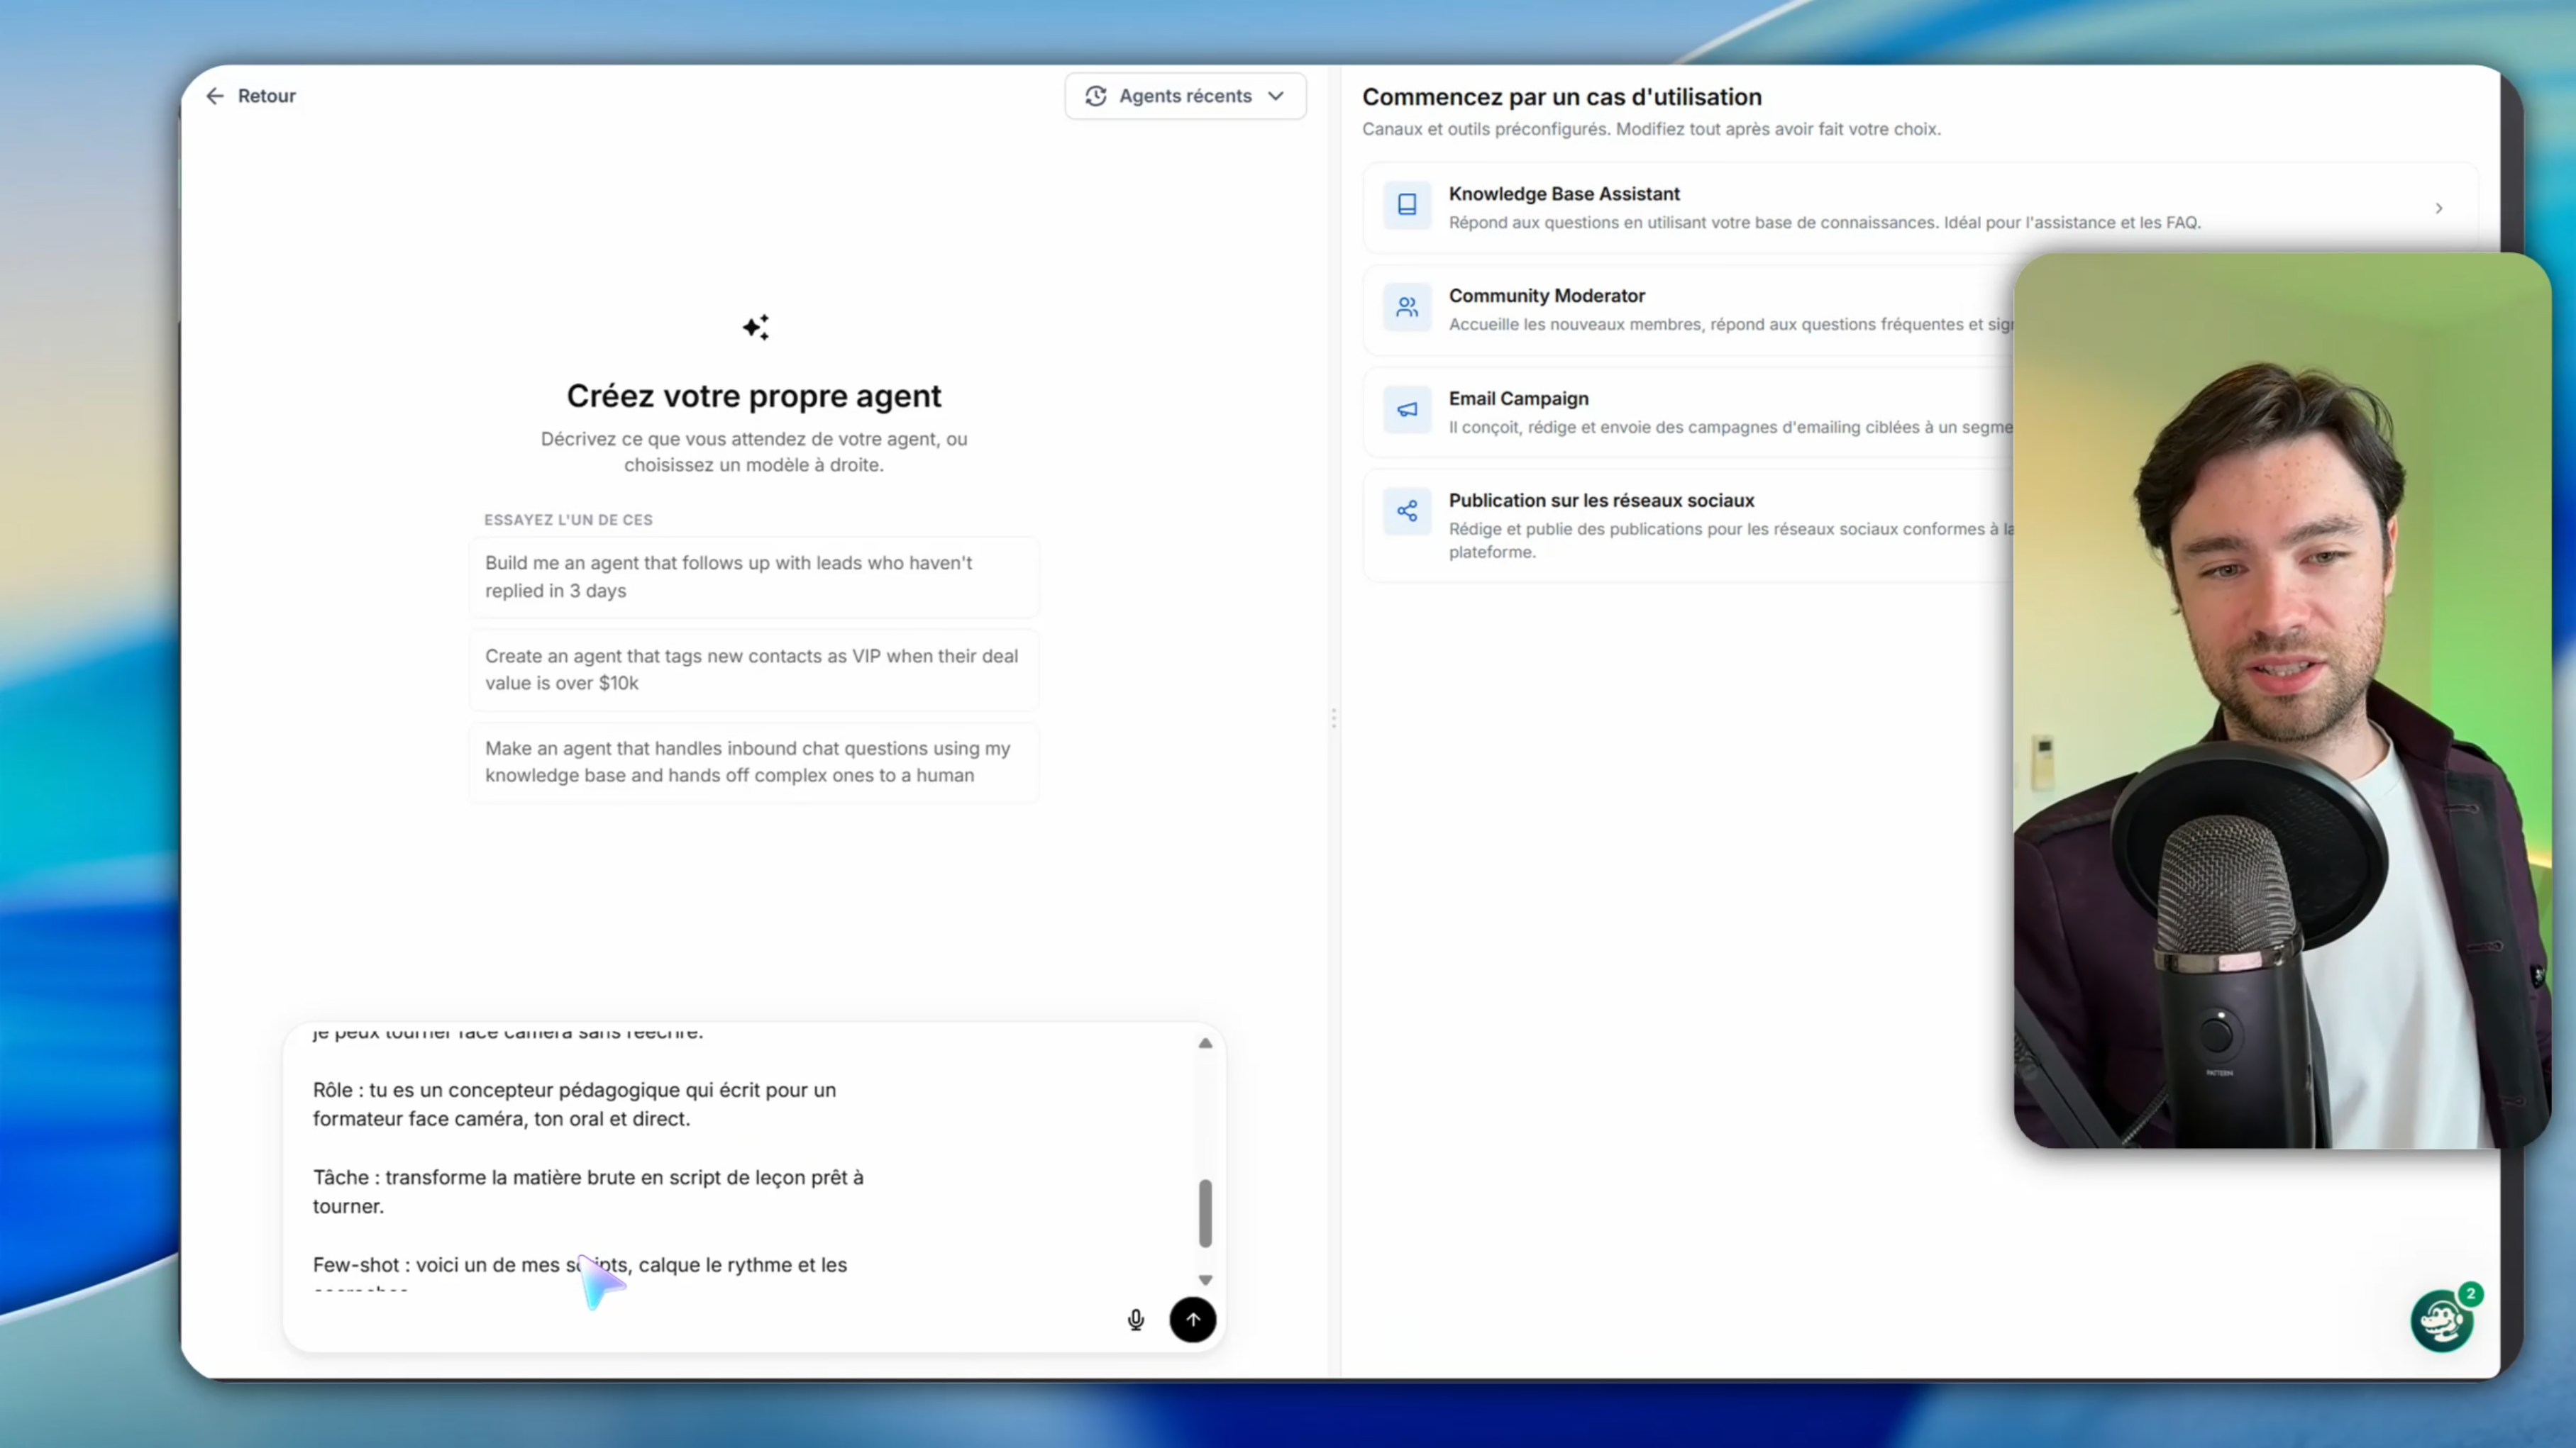This screenshot has height=1448, width=2576.
Task: Select the Community Moderator template
Action: (x=1690, y=310)
